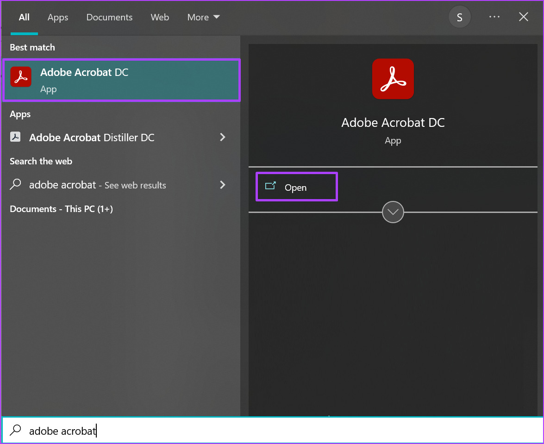544x444 pixels.
Task: Select the All filter tab
Action: click(x=24, y=17)
